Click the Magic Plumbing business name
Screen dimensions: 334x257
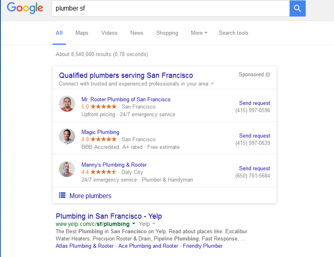[100, 132]
